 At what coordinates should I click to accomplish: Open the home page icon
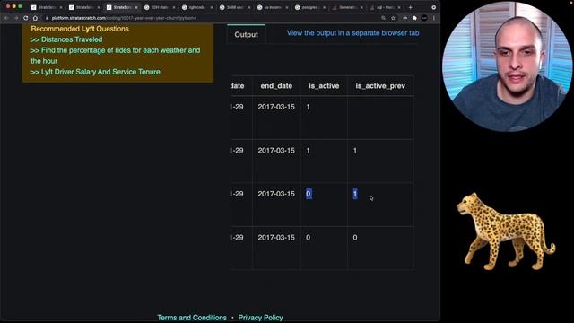35,18
